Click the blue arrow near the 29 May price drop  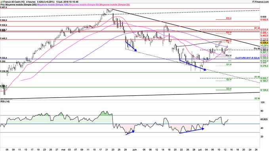[131, 46]
